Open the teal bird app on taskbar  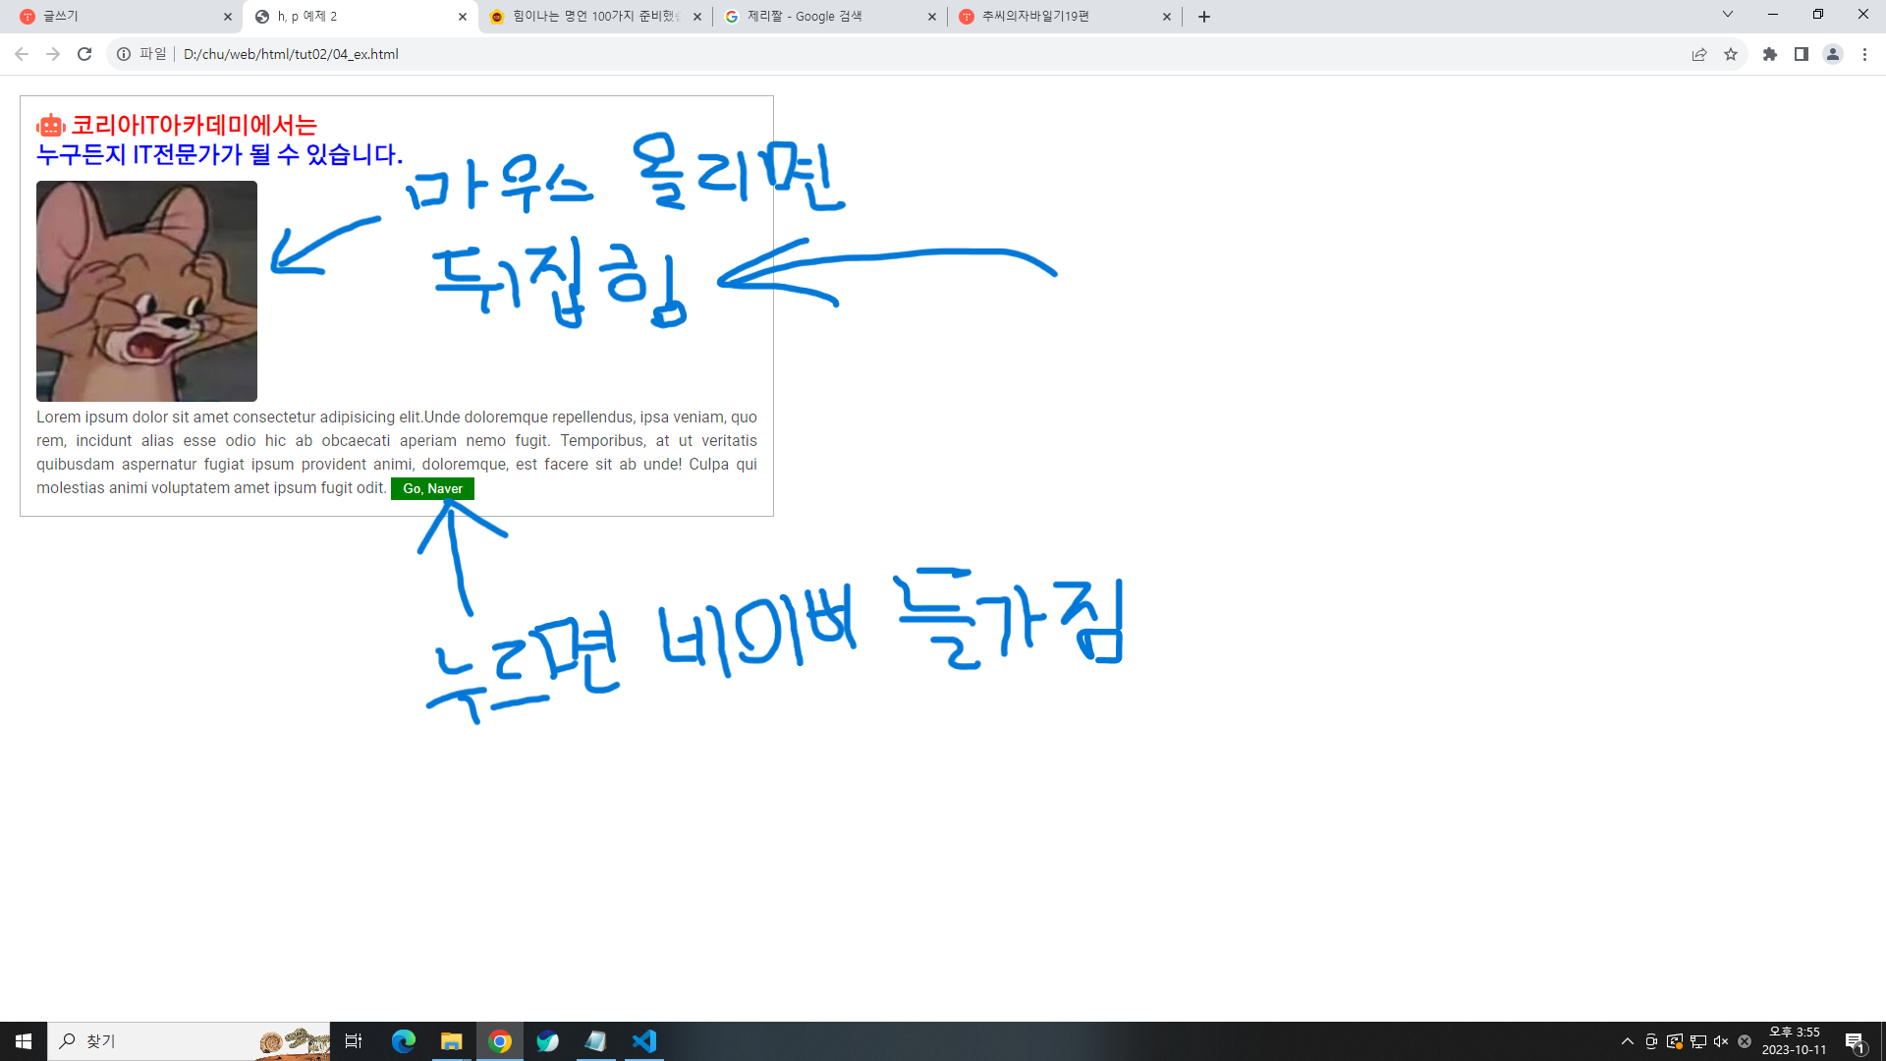click(547, 1041)
